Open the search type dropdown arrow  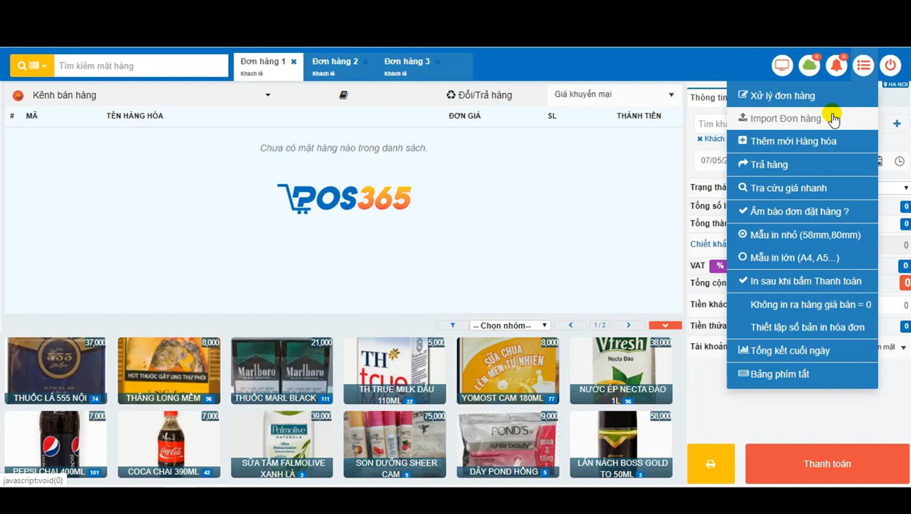44,66
